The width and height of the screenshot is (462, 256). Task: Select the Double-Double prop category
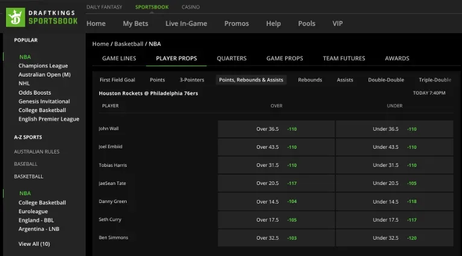(x=386, y=80)
